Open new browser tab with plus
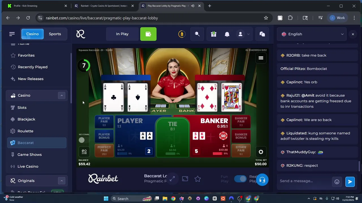 (x=210, y=6)
